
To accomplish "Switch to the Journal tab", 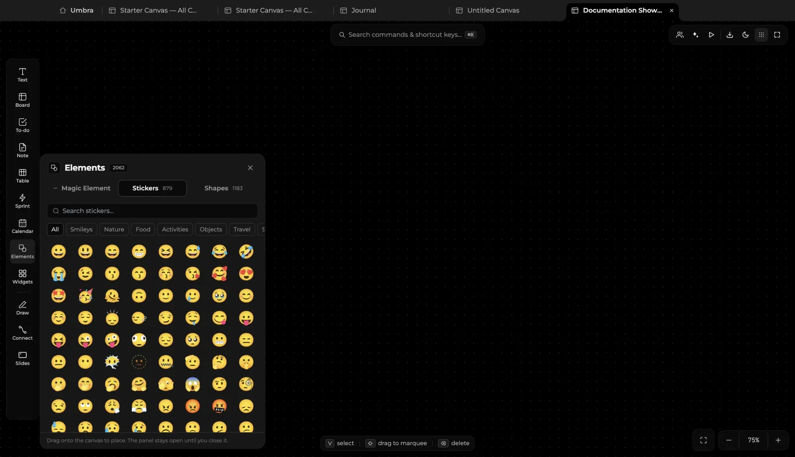I will coord(358,10).
